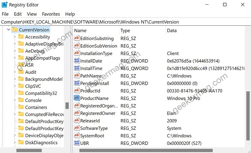Expand the AeDebug key

[x=14, y=51]
